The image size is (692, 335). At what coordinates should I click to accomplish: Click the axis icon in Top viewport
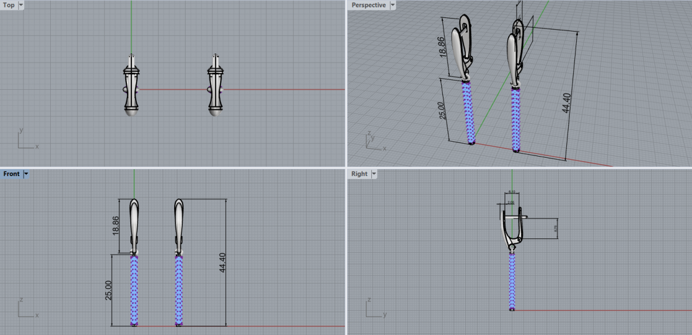[x=25, y=140]
